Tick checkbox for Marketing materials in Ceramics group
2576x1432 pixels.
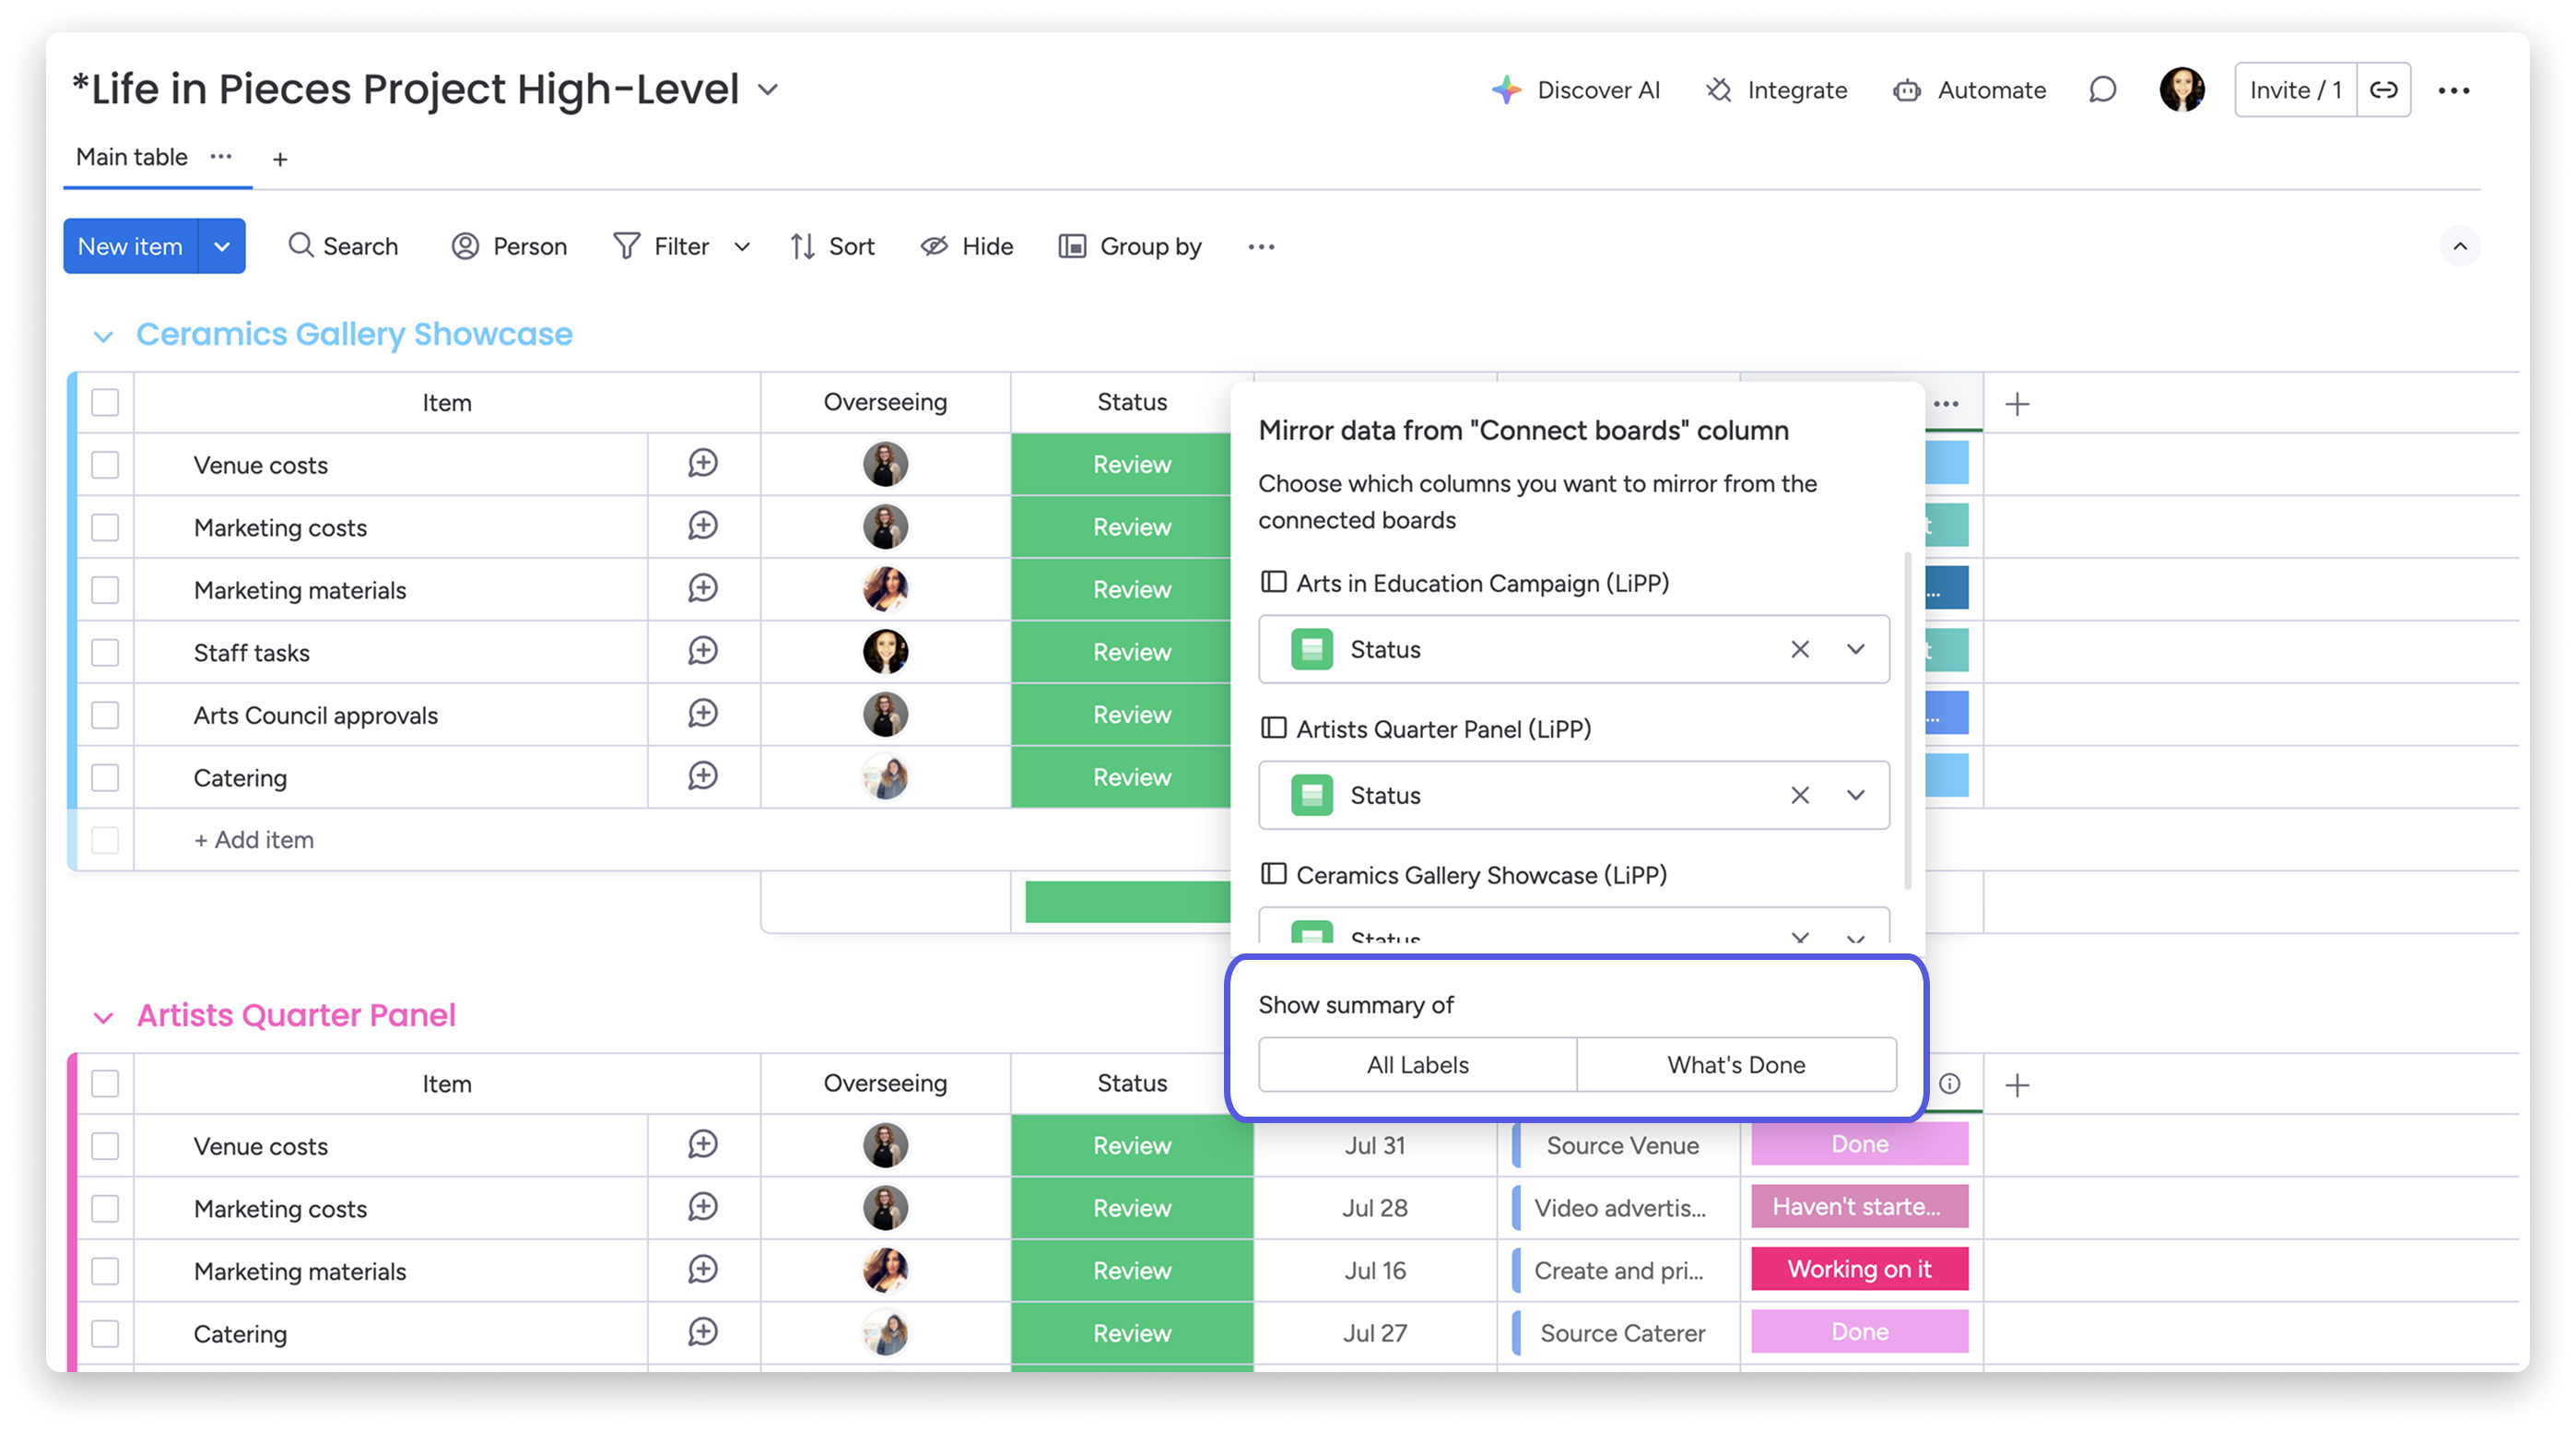coord(105,590)
